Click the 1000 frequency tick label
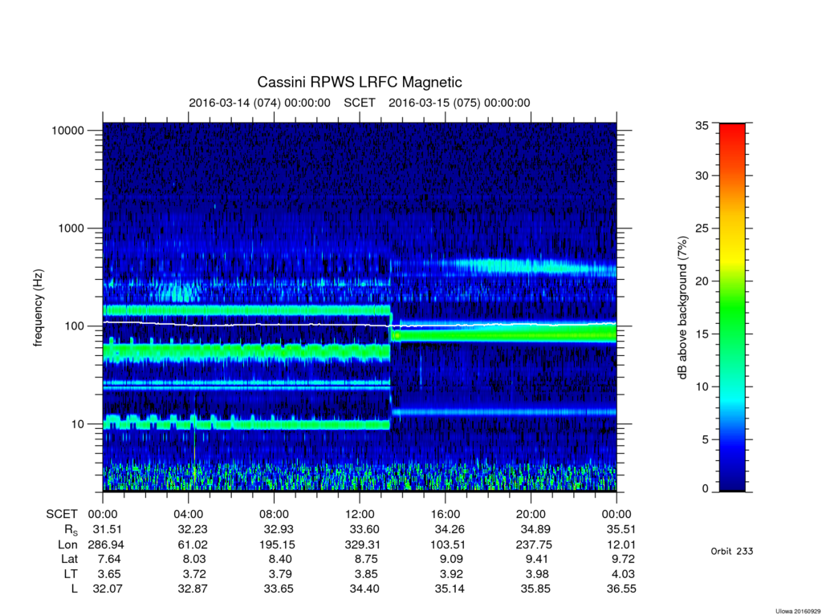 pos(71,229)
